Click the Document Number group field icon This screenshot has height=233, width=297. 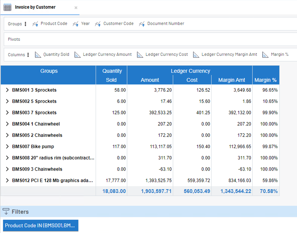(142, 24)
